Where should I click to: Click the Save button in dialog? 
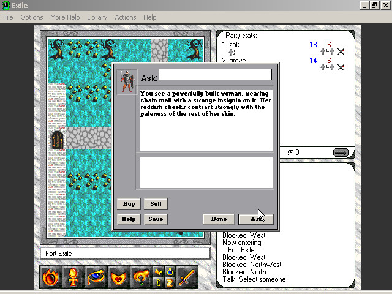tap(156, 219)
